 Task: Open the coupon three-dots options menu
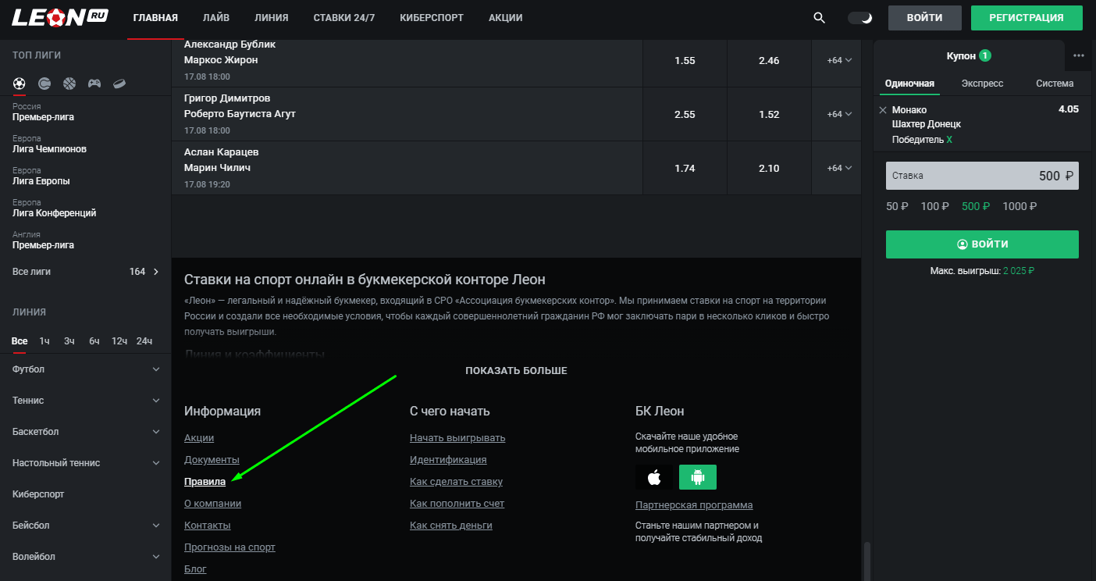tap(1079, 55)
